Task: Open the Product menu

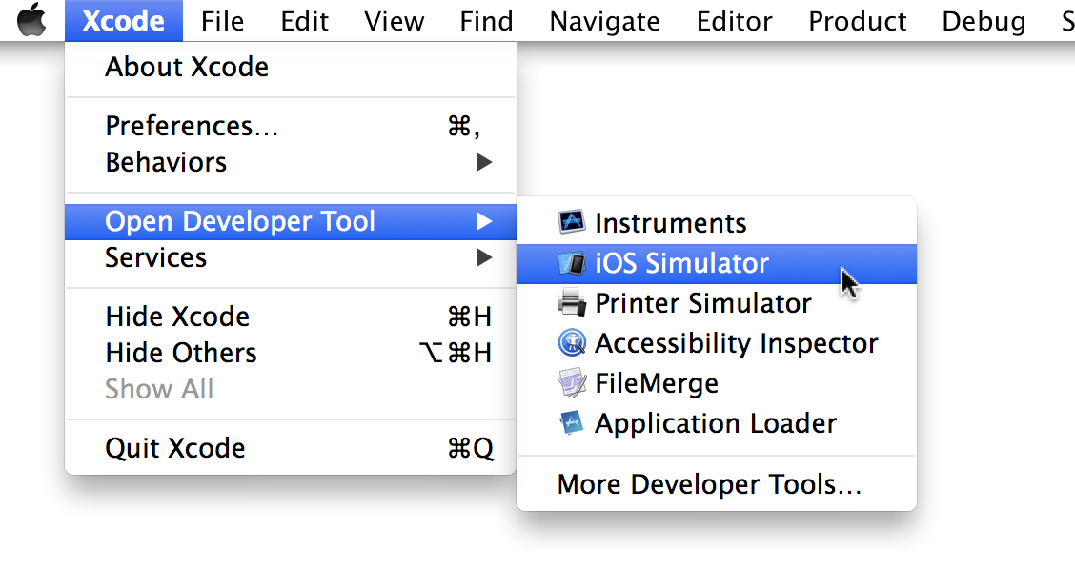Action: 857,21
